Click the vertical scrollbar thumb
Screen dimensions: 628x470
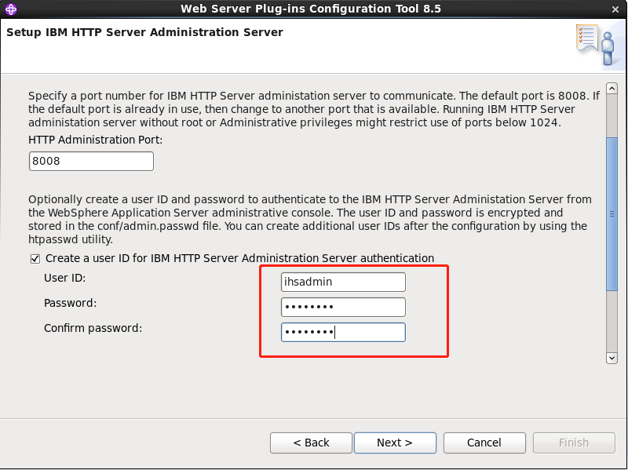612,214
